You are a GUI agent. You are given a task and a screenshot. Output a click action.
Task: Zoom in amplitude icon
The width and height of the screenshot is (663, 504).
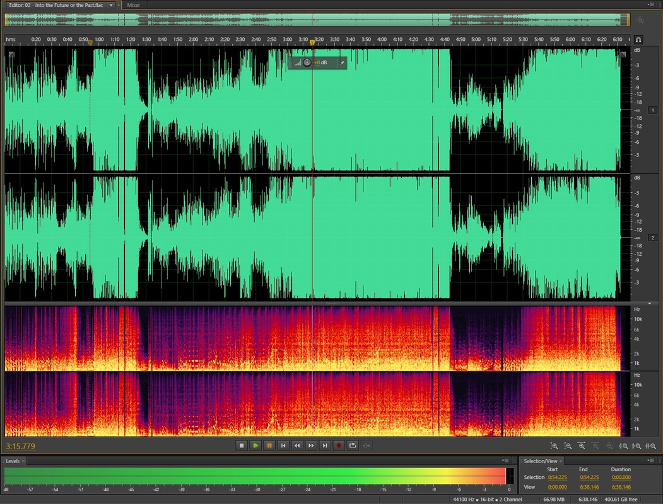(x=554, y=446)
